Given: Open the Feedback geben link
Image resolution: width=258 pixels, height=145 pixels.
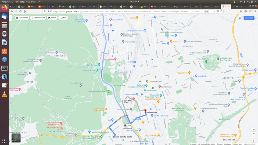Looking at the screenshot, I should (x=237, y=144).
